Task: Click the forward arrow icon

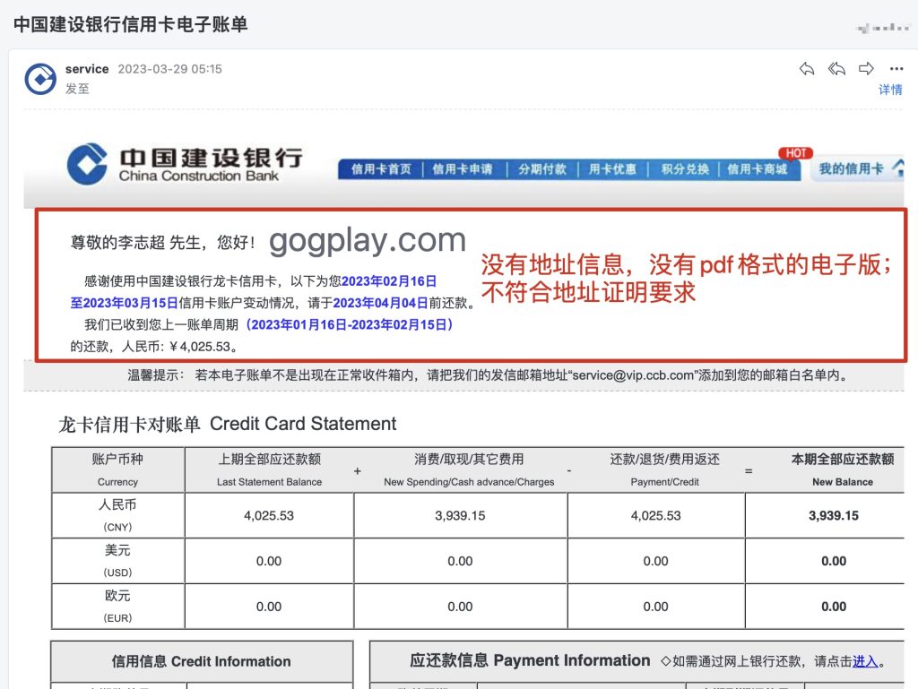Action: tap(866, 69)
